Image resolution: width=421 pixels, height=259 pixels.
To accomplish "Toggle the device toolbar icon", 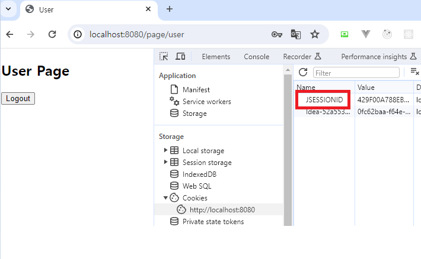I will pyautogui.click(x=180, y=57).
